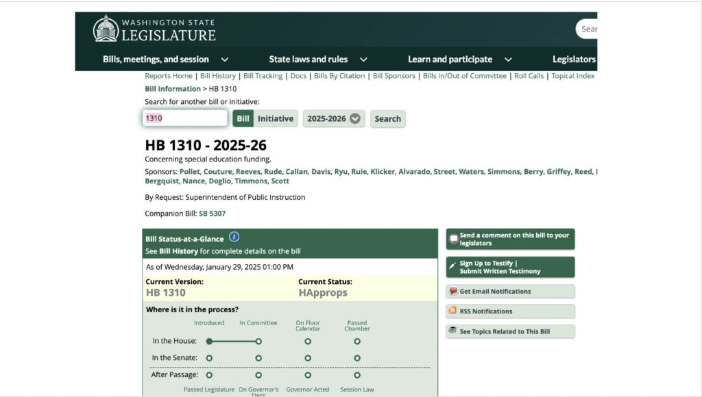Select the Bill search type toggle
Viewport: 702px width, 397px height.
pyautogui.click(x=243, y=118)
